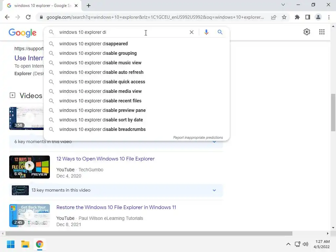Open the Extensions puzzle icon
The image size is (336, 252).
coord(297,17)
